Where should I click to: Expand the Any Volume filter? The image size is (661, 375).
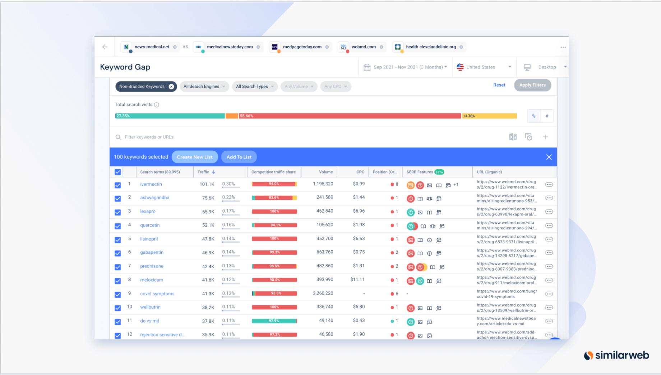pos(299,86)
